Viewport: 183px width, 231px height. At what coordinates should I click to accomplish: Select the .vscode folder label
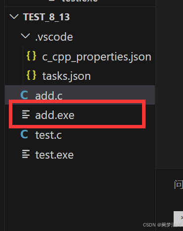pos(54,37)
